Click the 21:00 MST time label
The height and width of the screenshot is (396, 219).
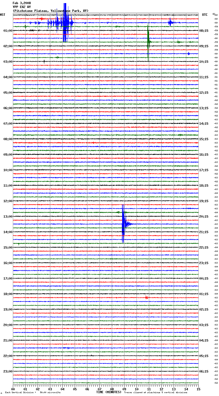pyautogui.click(x=8, y=340)
